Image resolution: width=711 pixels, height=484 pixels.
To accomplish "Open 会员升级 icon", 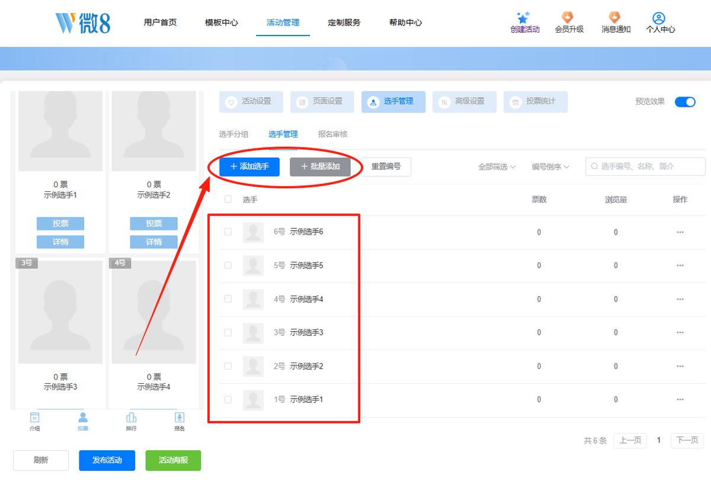I will tap(569, 18).
